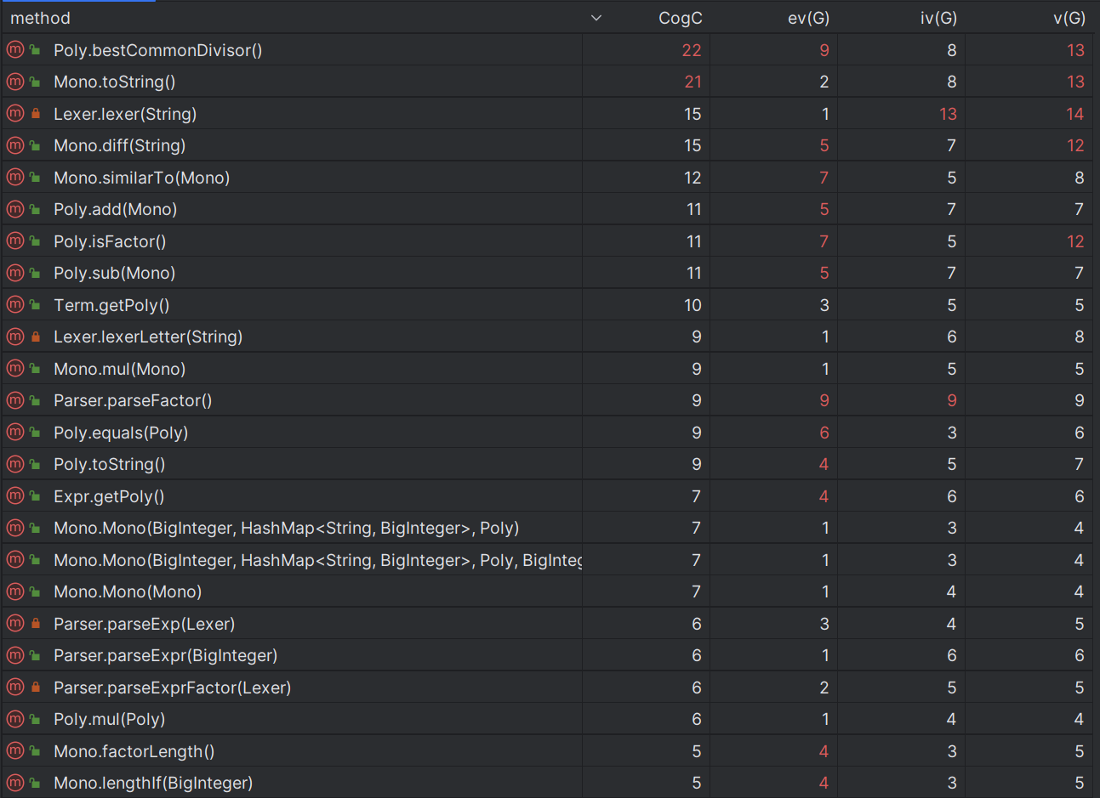The height and width of the screenshot is (798, 1100).
Task: Click the method icon beside Poly.bestCommonDivisor()
Action: pos(15,50)
